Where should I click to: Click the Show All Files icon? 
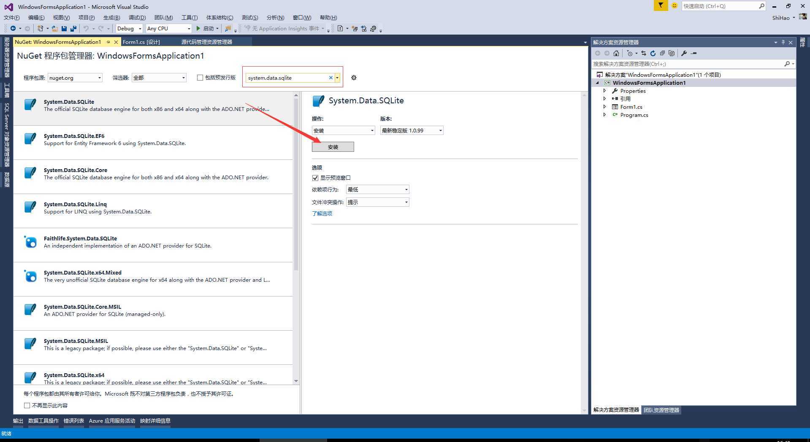tap(672, 53)
